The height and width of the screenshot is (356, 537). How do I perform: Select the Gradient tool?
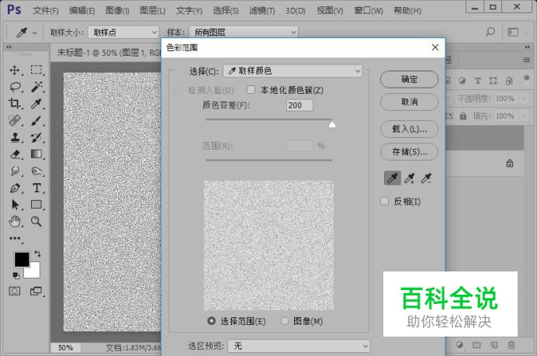coord(36,154)
